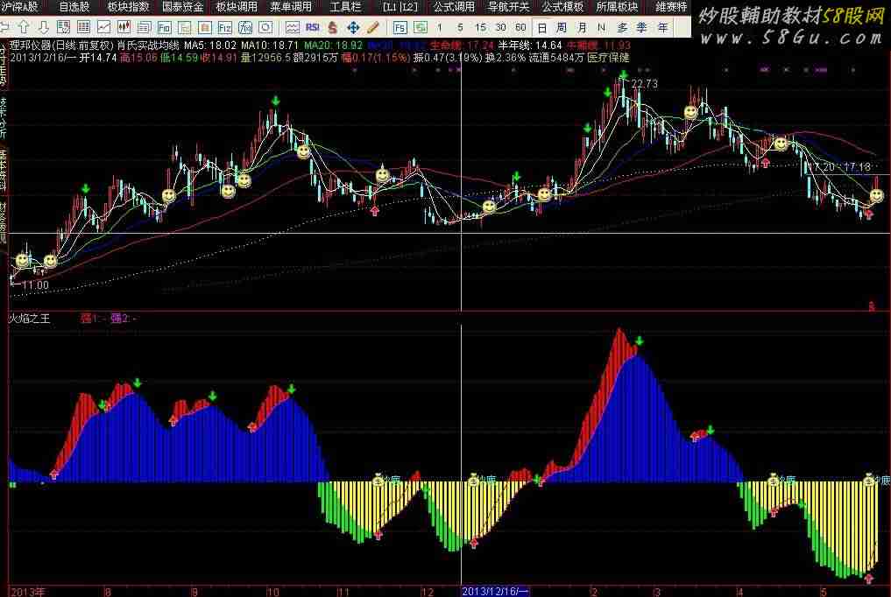Open the 自选股 menu
Image resolution: width=891 pixels, height=597 pixels.
74,7
